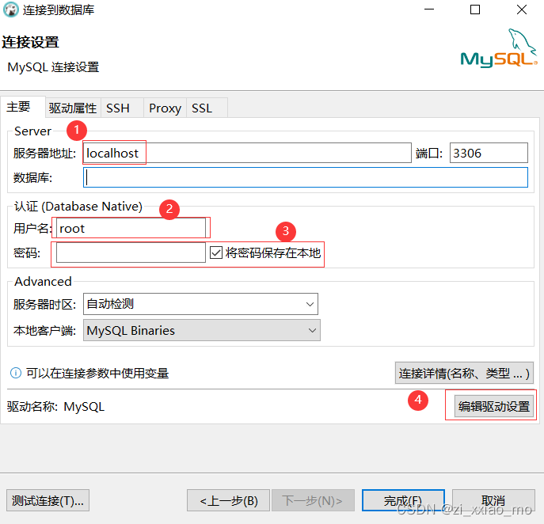Viewport: 544px width, 524px height.
Task: Click the 完成 finish button
Action: pos(401,500)
